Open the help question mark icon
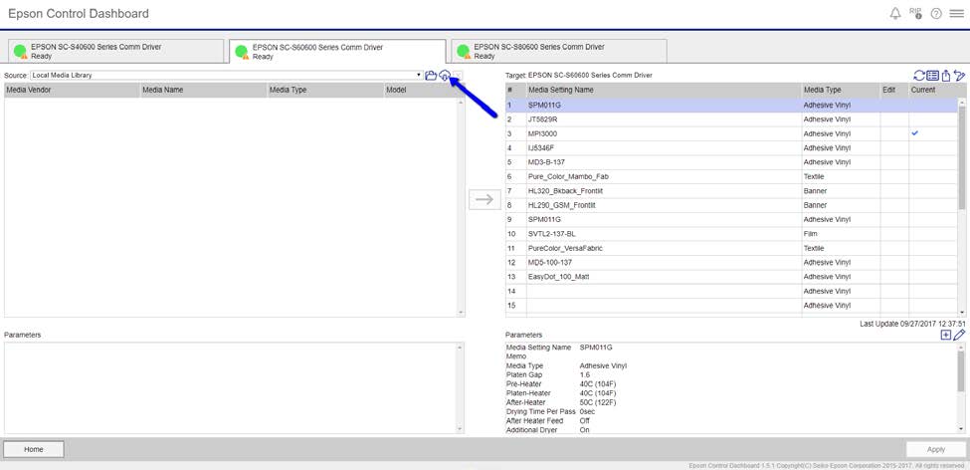The image size is (970, 470). (x=936, y=14)
